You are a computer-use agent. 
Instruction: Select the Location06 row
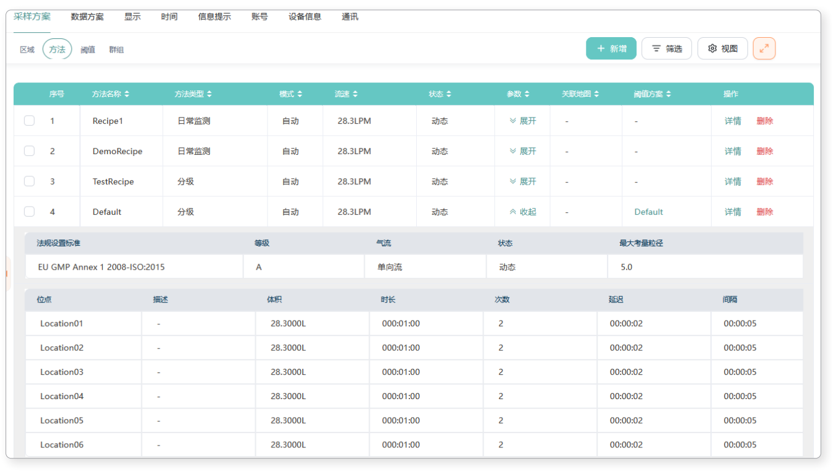coord(414,444)
